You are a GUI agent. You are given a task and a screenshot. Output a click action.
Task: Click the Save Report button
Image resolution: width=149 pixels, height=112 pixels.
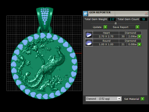click(124, 27)
